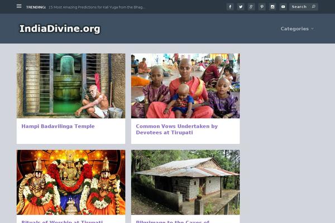Expand the Categories dropdown menu
Viewport: 335px width, 223px height.
click(297, 29)
